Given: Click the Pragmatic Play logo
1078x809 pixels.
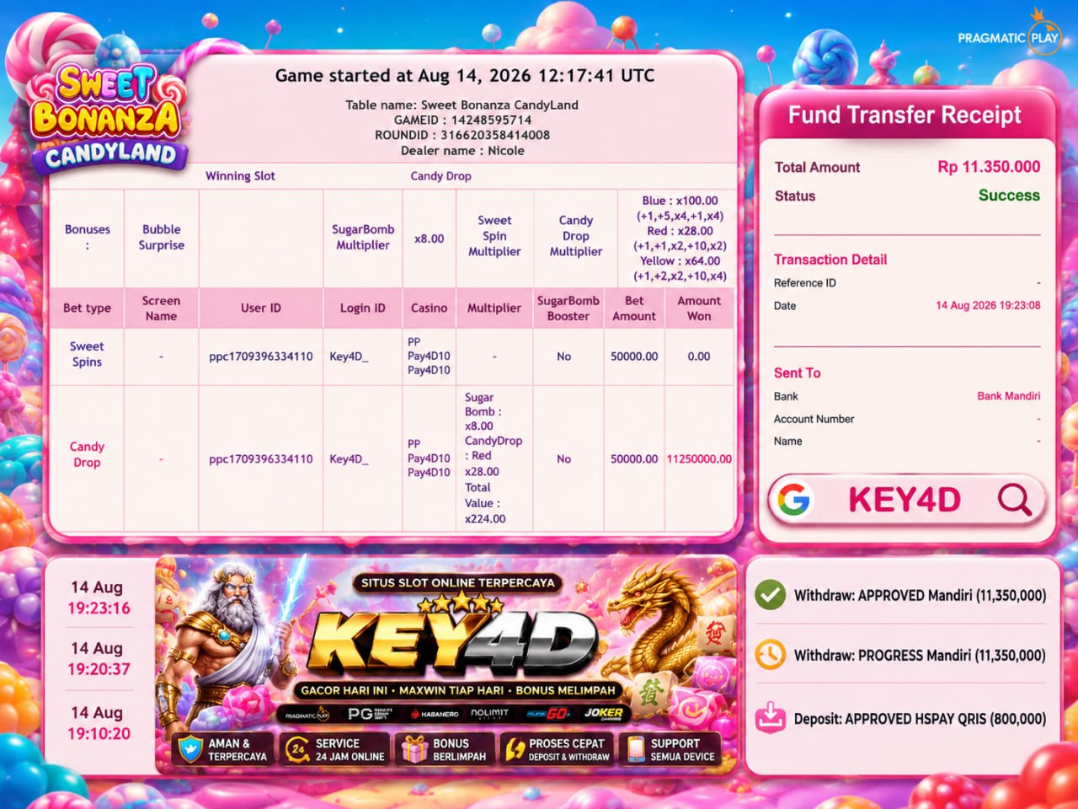Looking at the screenshot, I should click(x=1010, y=34).
